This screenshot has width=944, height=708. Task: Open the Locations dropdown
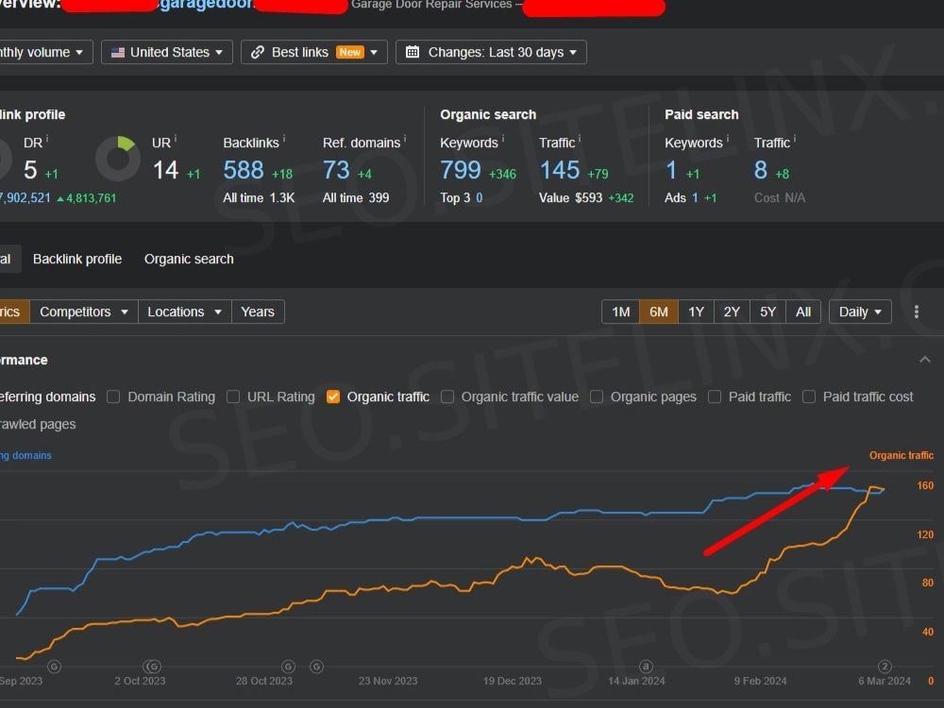pyautogui.click(x=184, y=312)
